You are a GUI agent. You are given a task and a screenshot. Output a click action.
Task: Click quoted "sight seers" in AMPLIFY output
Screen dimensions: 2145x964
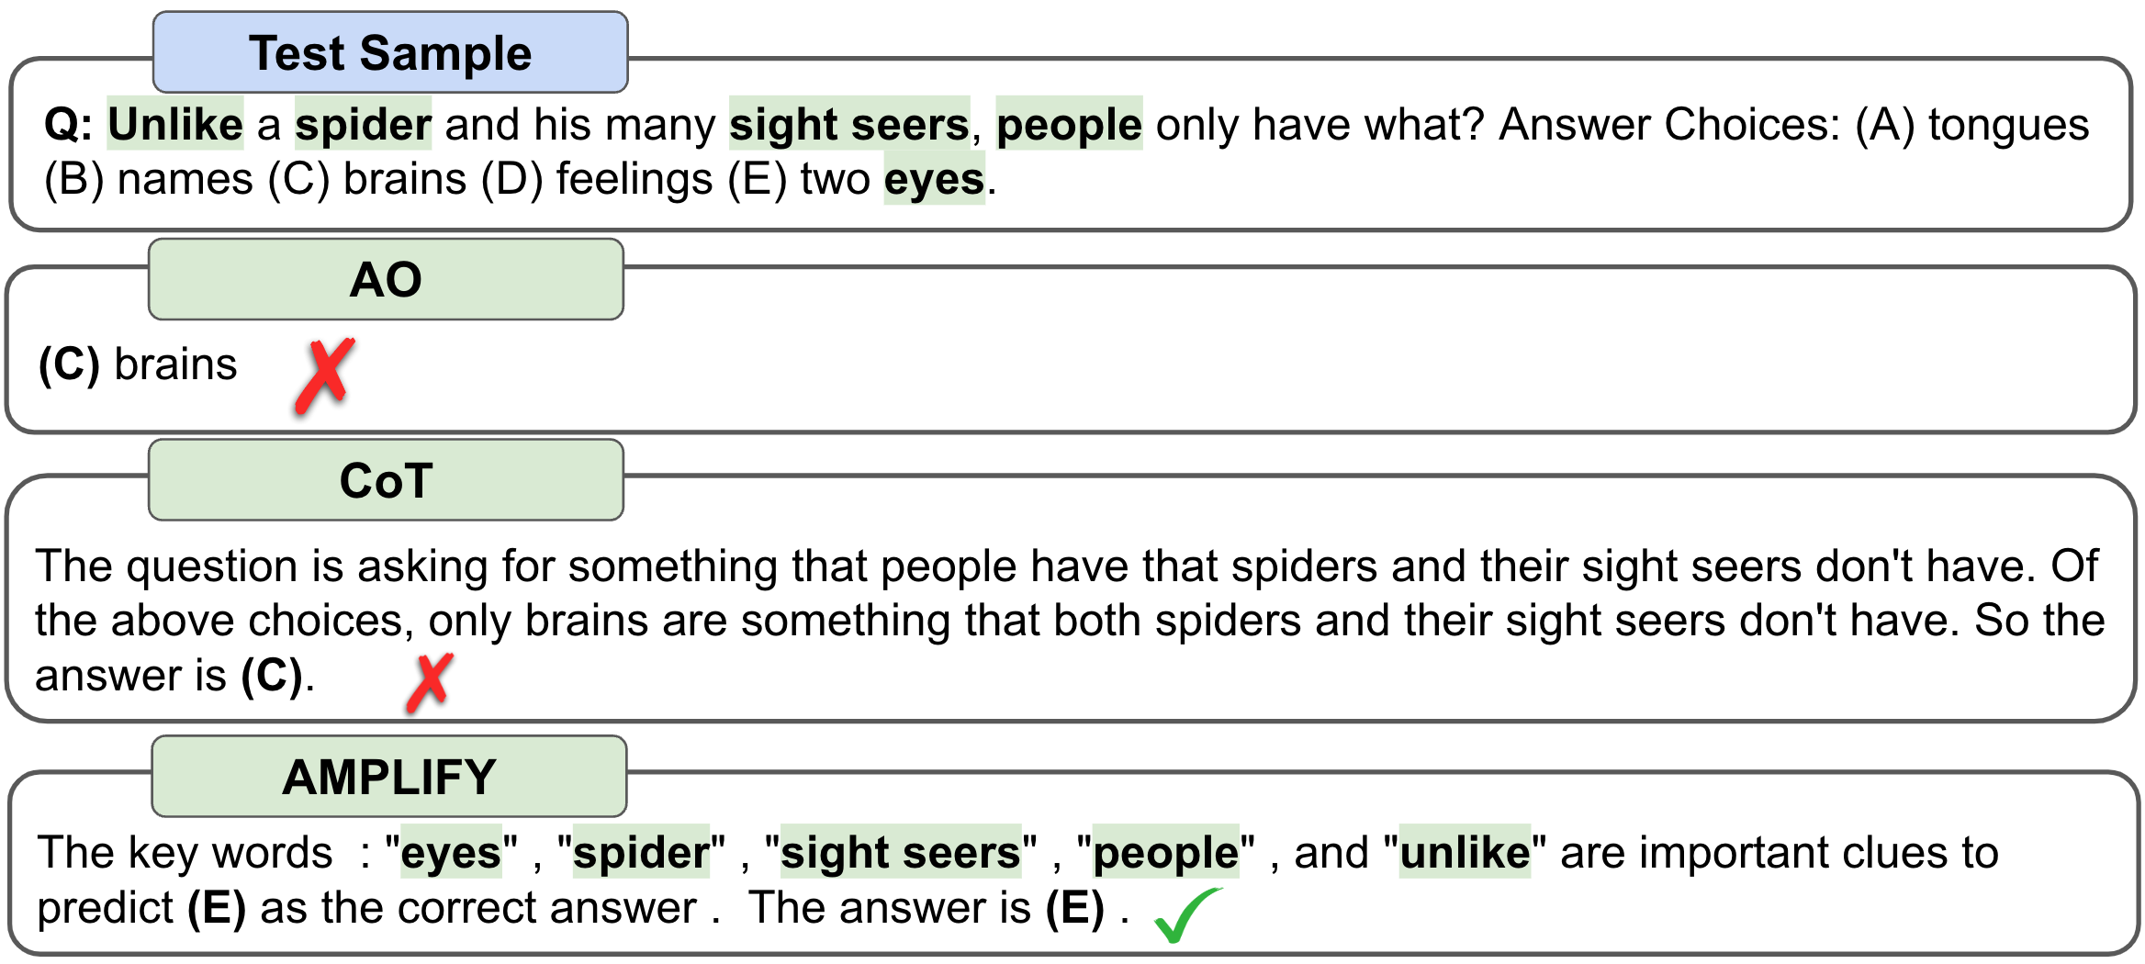tap(900, 853)
